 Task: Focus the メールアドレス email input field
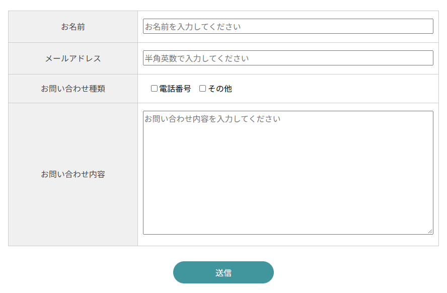(x=288, y=58)
